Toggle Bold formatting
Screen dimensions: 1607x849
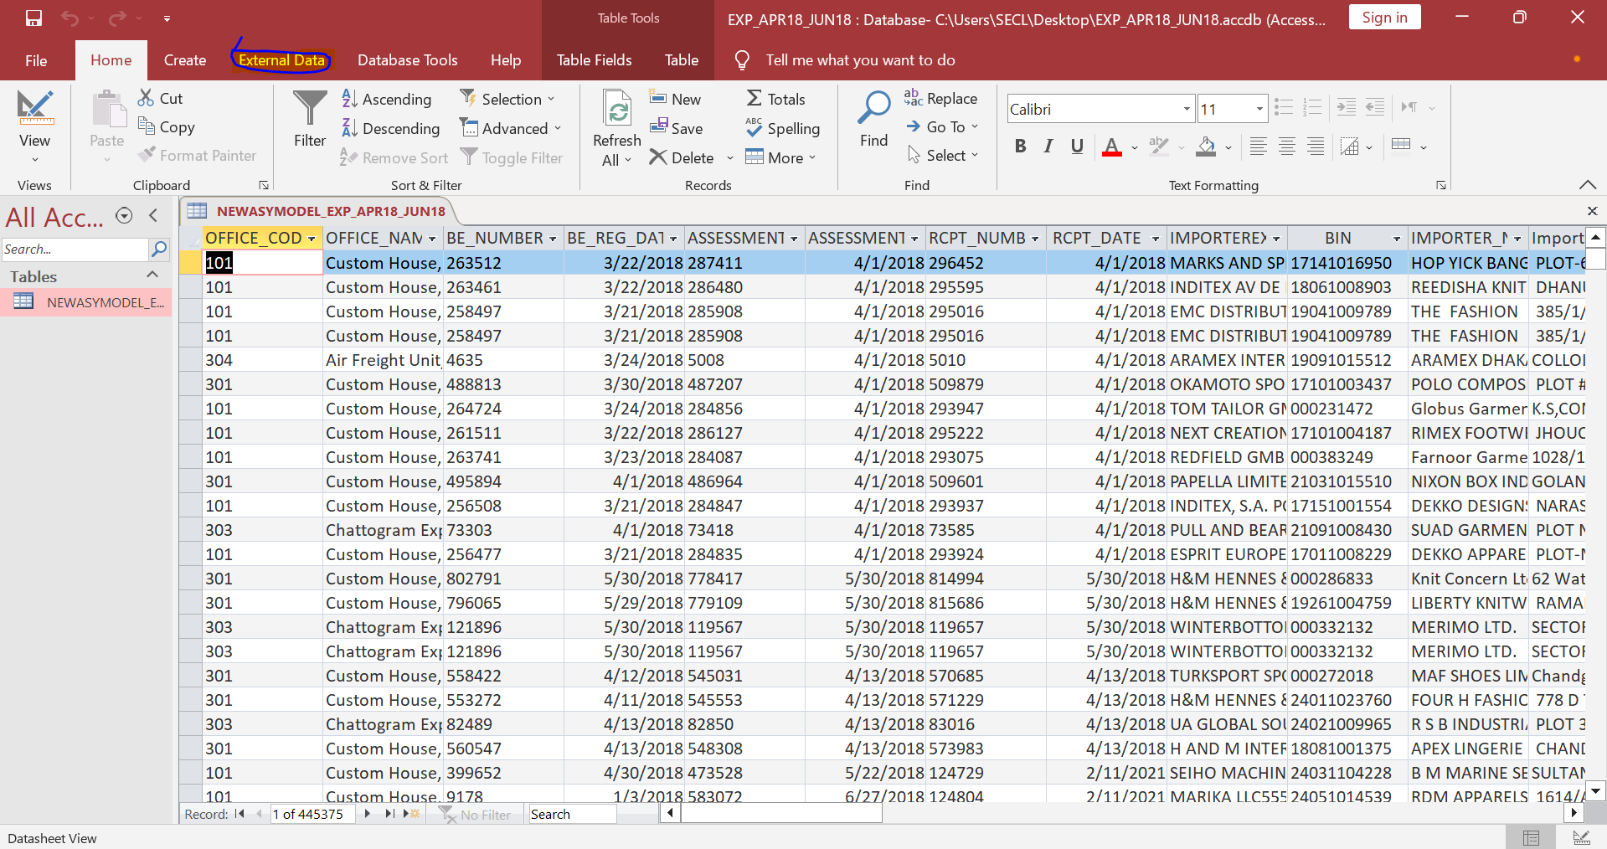point(1020,147)
